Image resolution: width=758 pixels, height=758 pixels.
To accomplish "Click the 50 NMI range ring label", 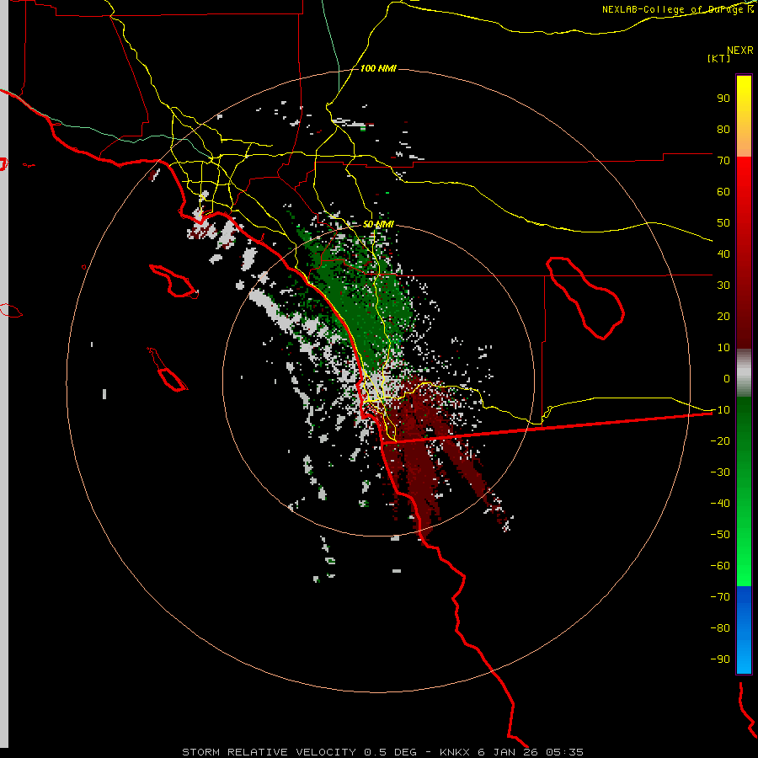I will tap(378, 224).
